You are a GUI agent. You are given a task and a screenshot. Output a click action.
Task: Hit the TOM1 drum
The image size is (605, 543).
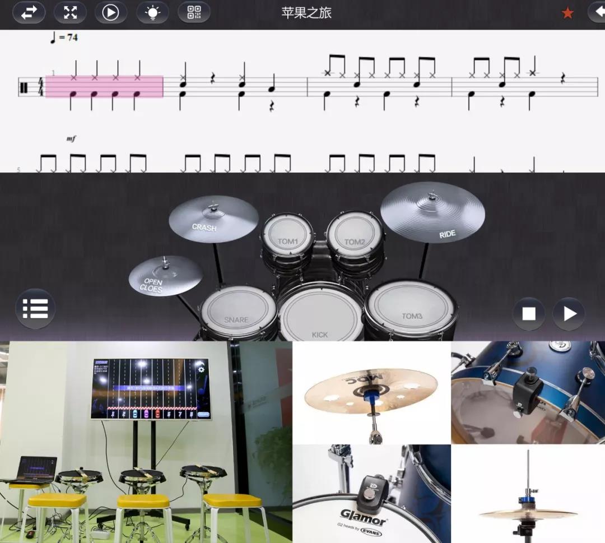288,236
